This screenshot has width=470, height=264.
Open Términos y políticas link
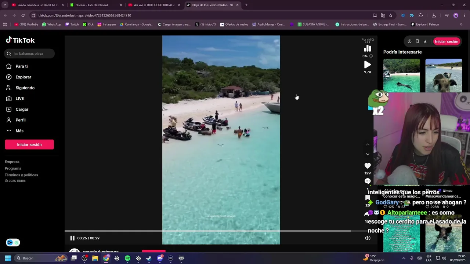point(21,175)
